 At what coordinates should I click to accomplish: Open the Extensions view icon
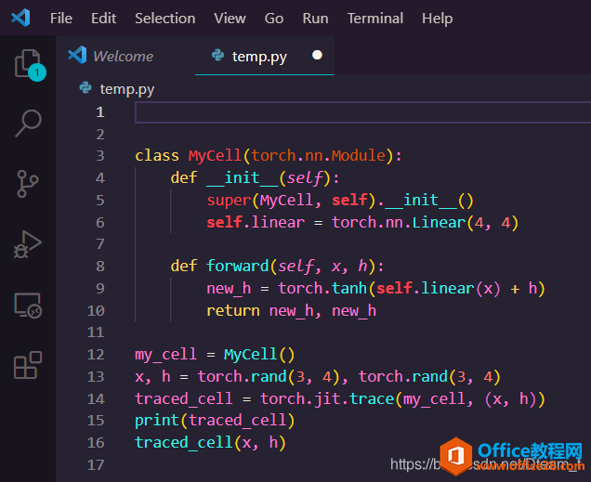pos(28,365)
